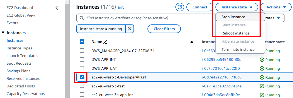Collapse the Instances sidebar section
This screenshot has height=98, width=293.
point(3,33)
